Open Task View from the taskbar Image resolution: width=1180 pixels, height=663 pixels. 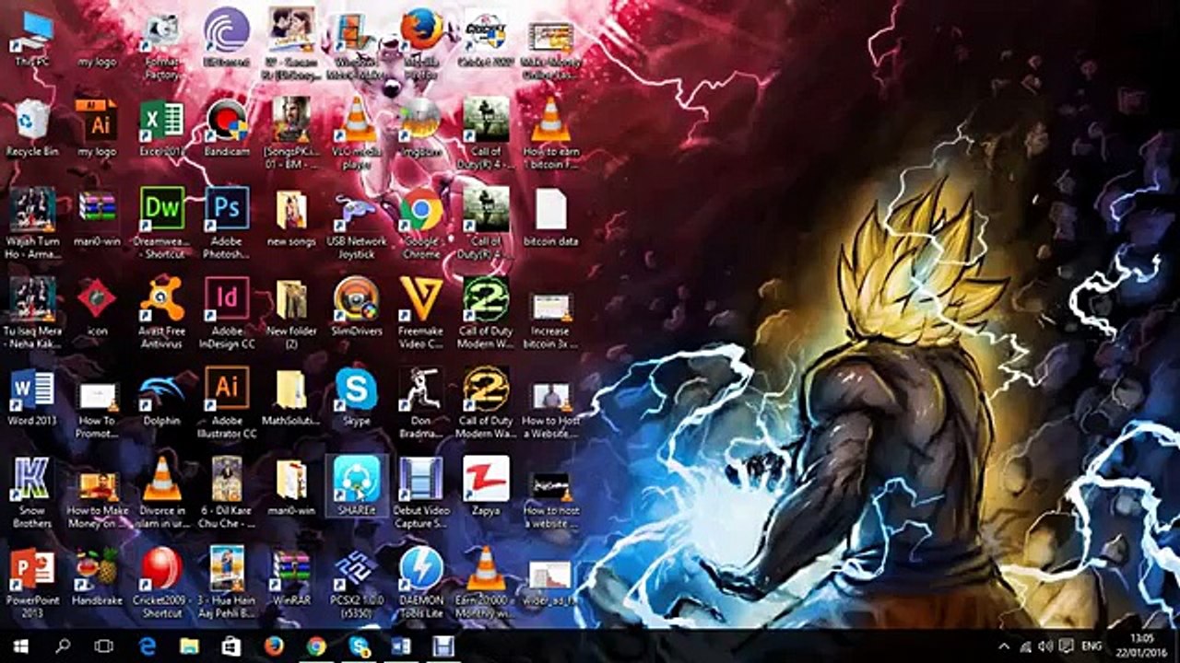tap(104, 646)
